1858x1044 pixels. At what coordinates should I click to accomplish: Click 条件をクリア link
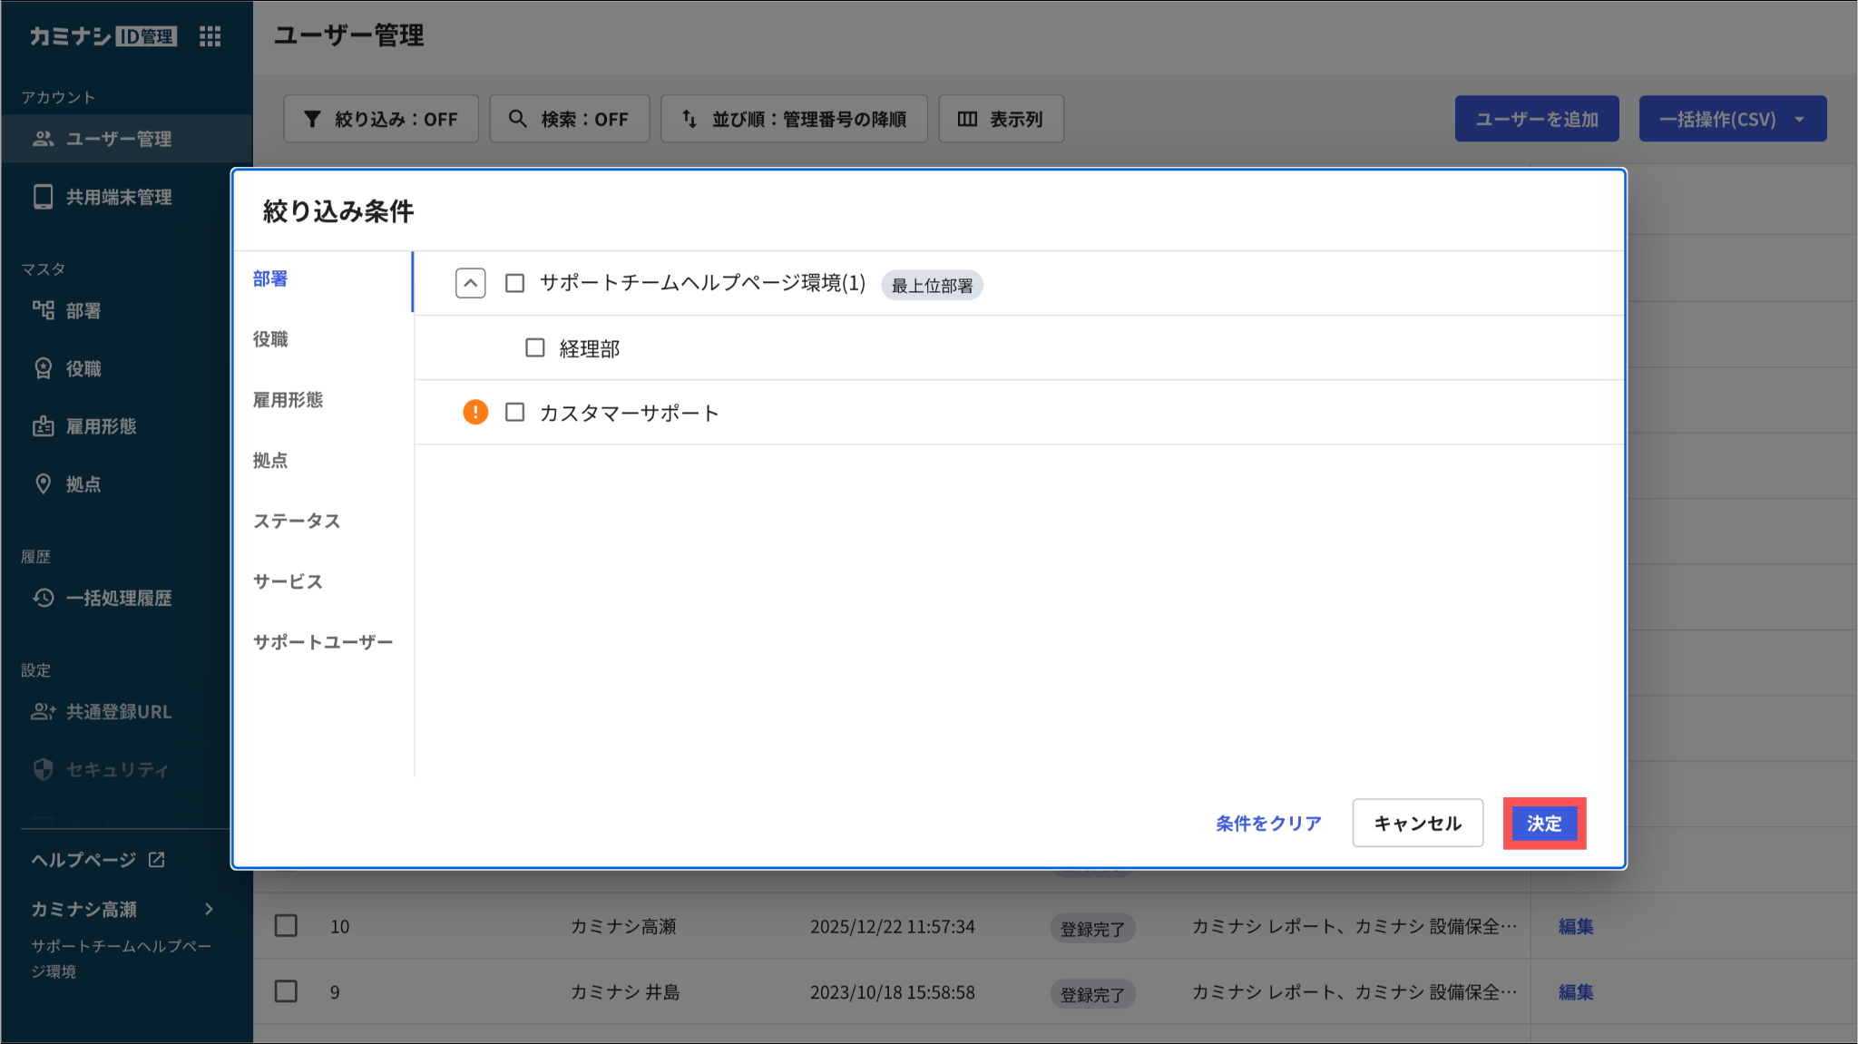pyautogui.click(x=1268, y=824)
